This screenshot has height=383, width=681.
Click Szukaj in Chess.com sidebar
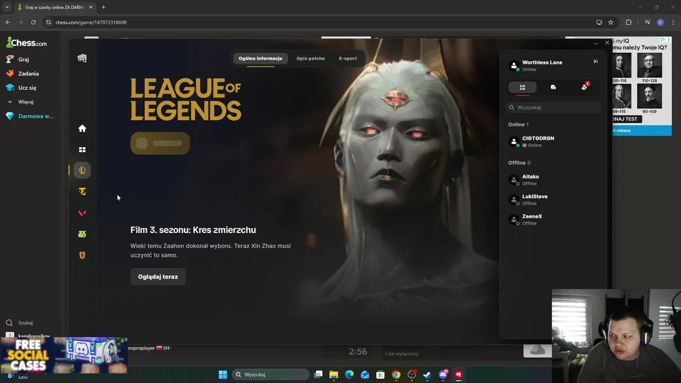point(25,323)
